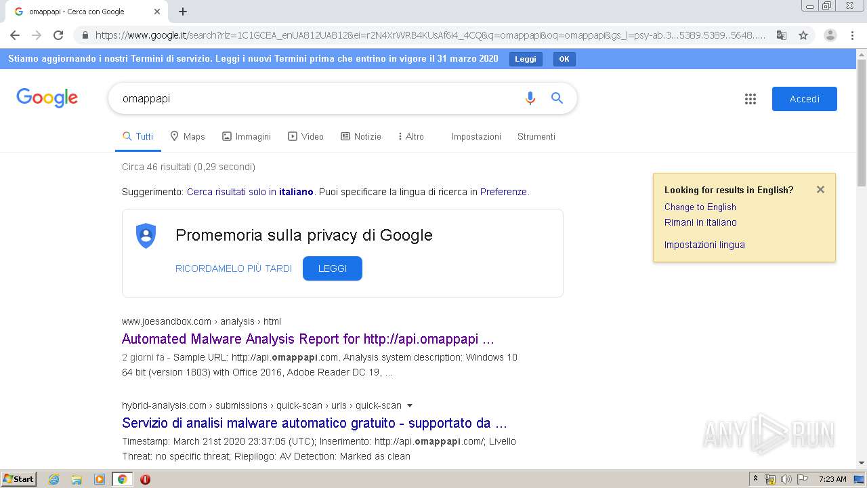Click the privacy shield icon

tap(146, 236)
